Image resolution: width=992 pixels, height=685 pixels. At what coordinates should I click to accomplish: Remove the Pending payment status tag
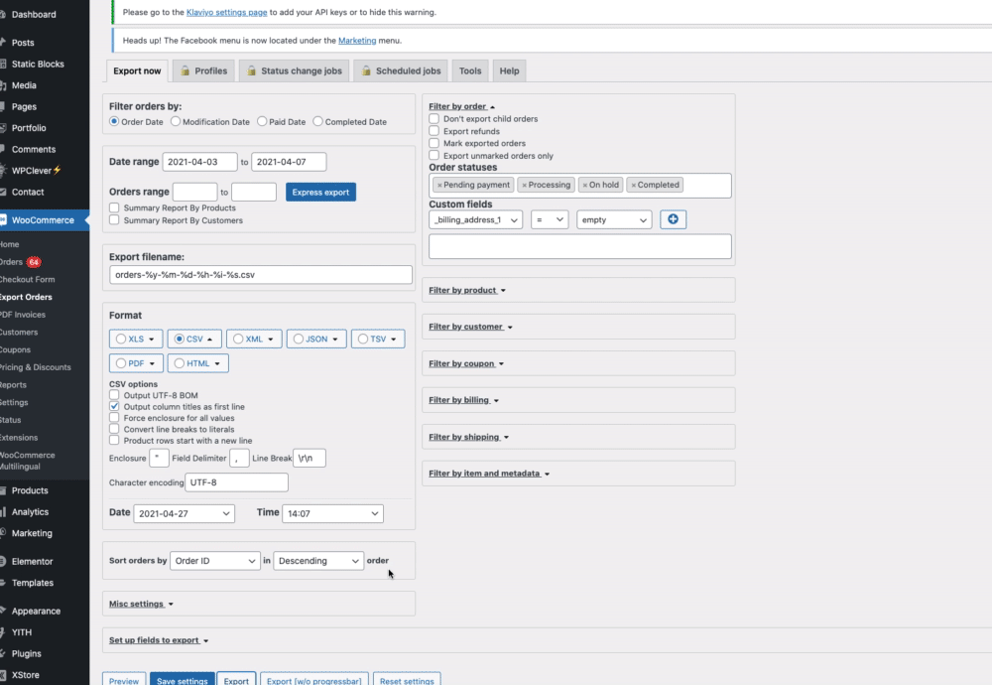[439, 185]
